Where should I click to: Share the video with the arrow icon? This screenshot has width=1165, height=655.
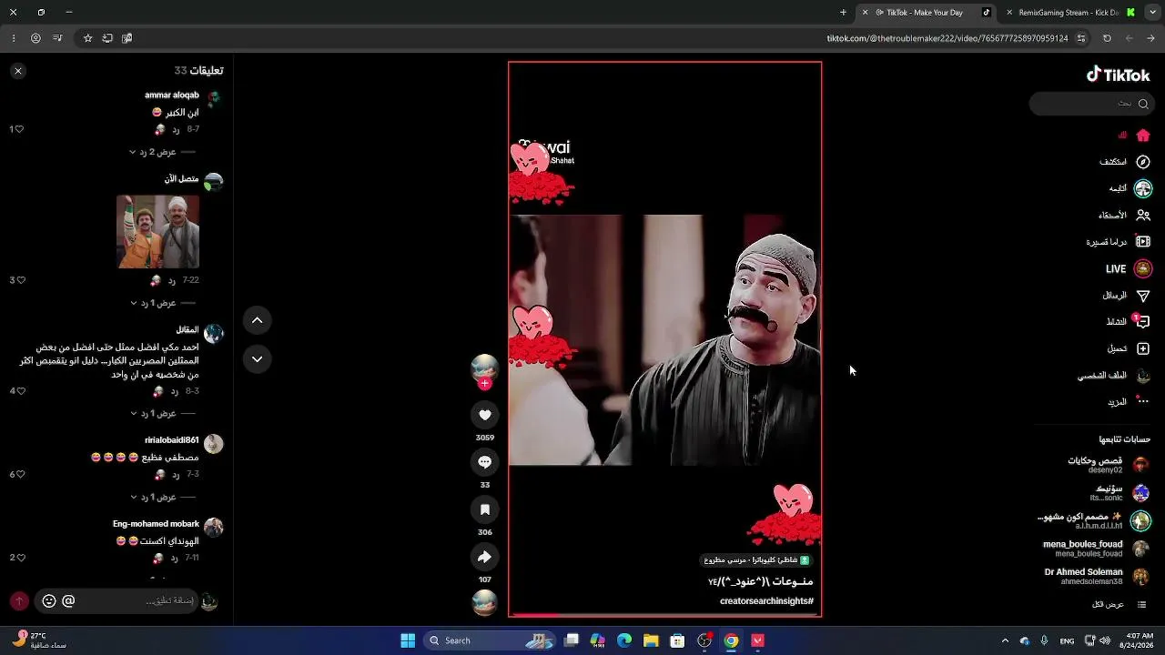485,557
